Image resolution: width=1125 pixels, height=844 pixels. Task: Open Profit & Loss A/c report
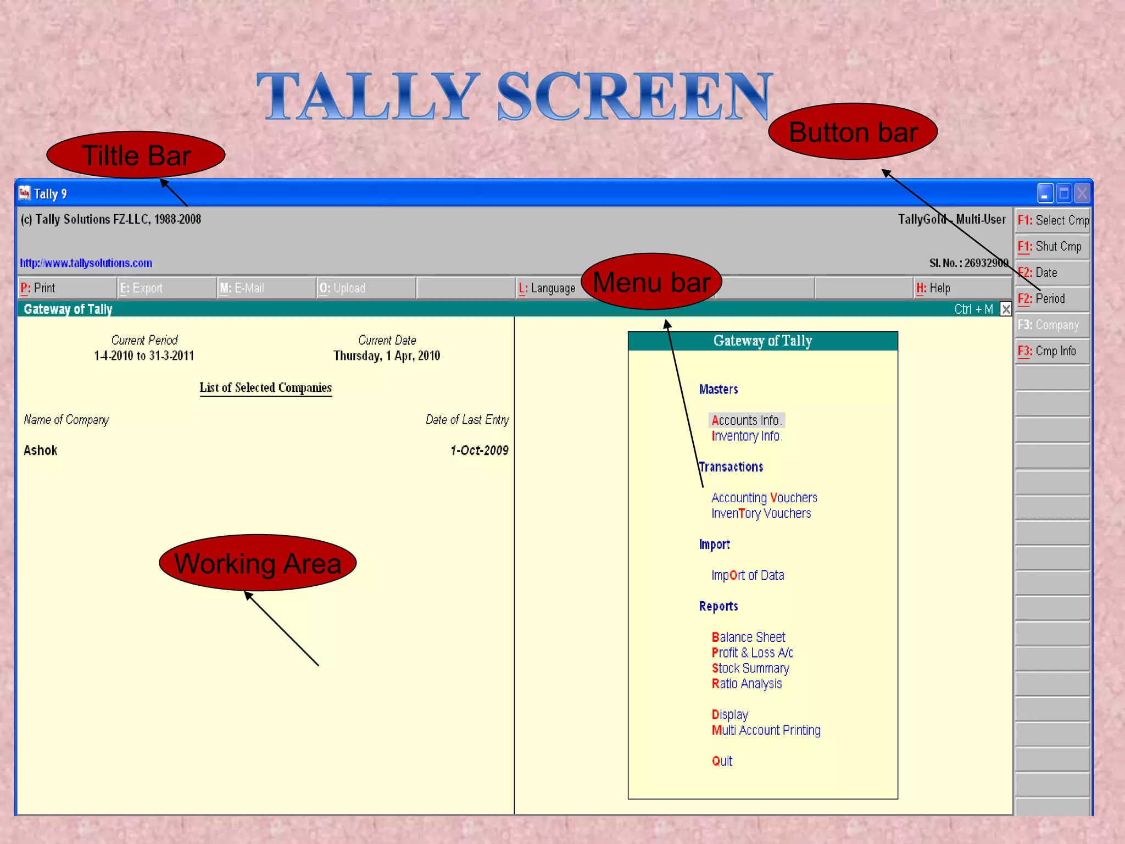coord(753,653)
